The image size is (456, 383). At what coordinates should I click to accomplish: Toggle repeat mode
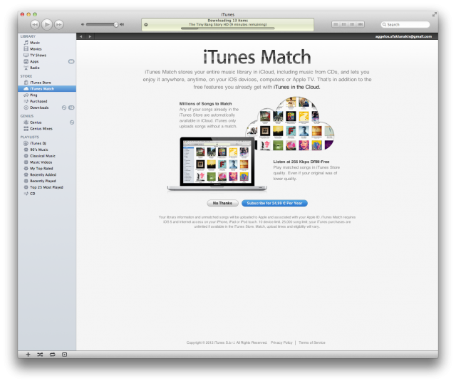52,355
